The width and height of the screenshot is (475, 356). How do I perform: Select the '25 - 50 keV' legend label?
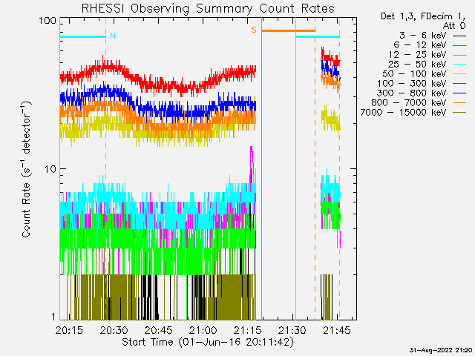point(417,65)
